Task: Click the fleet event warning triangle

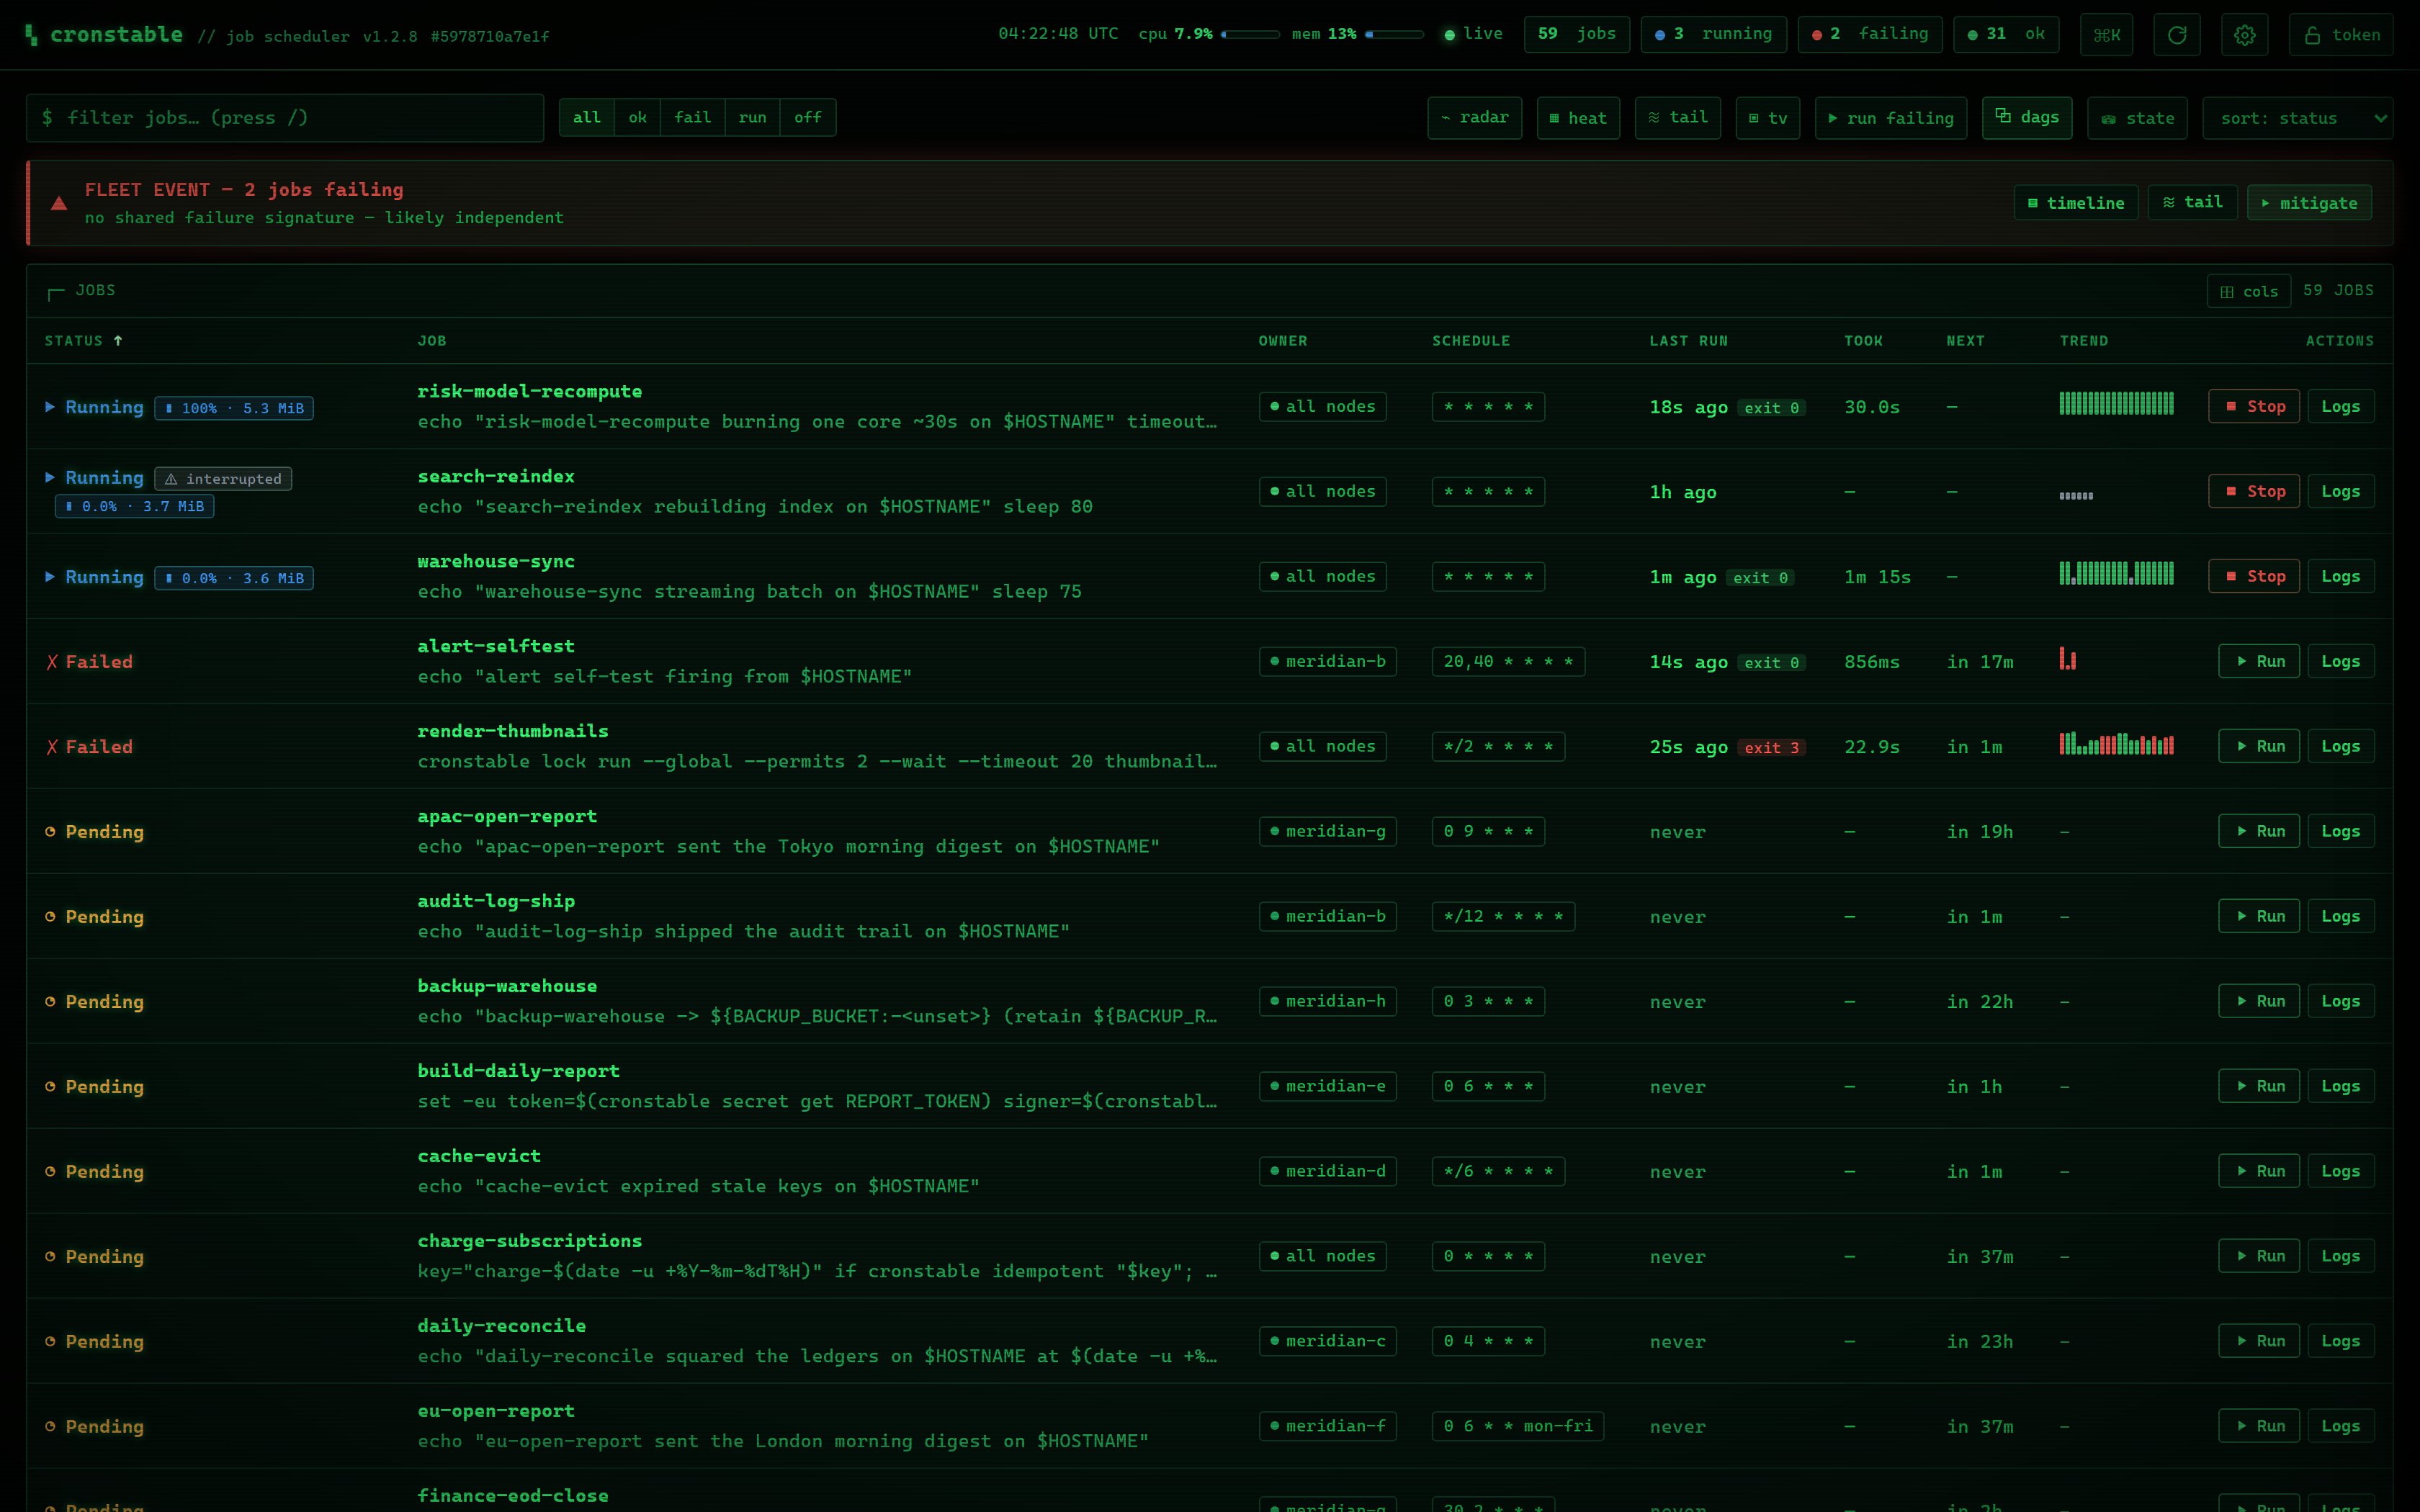Action: 59,204
